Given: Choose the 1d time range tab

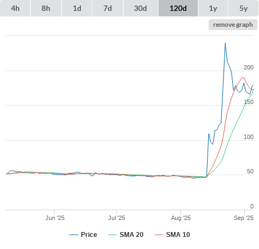Looking at the screenshot, I should 77,8.
